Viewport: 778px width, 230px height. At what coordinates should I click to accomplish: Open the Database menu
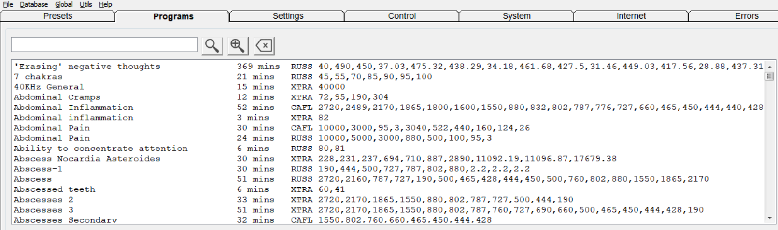coord(34,4)
